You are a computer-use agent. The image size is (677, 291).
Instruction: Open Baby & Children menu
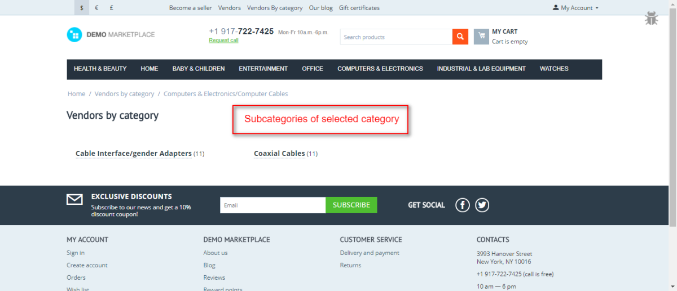coord(199,69)
